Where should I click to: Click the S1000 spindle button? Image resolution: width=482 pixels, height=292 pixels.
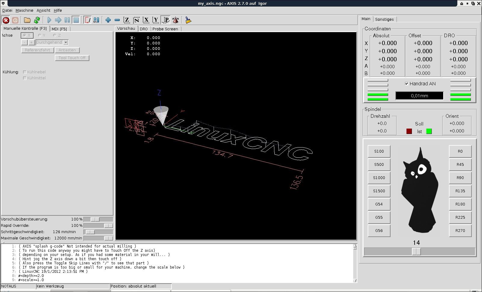pyautogui.click(x=379, y=178)
